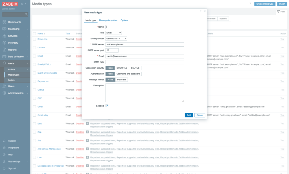Image resolution: width=289 pixels, height=174 pixels.
Task: Switch to the Options tab
Action: tap(124, 20)
